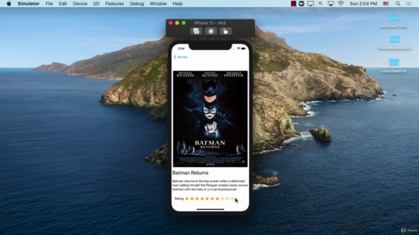Set the rating to the eighth star

click(x=223, y=198)
